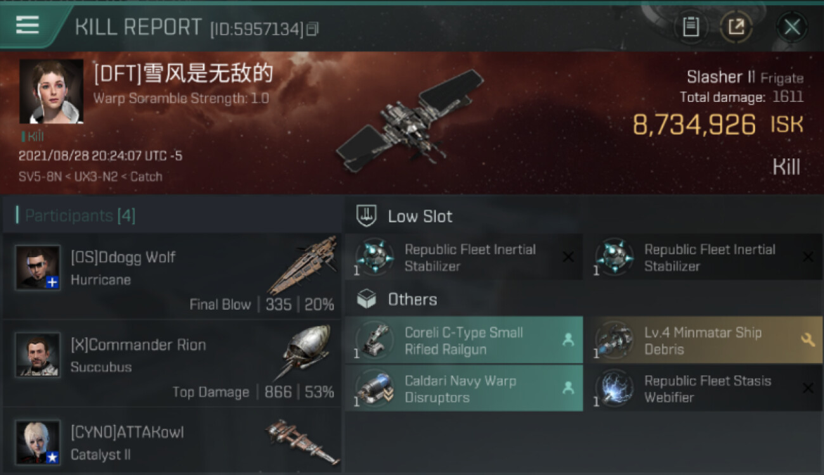
Task: Select Ddogg Wolf participant portrait
Action: pyautogui.click(x=38, y=268)
